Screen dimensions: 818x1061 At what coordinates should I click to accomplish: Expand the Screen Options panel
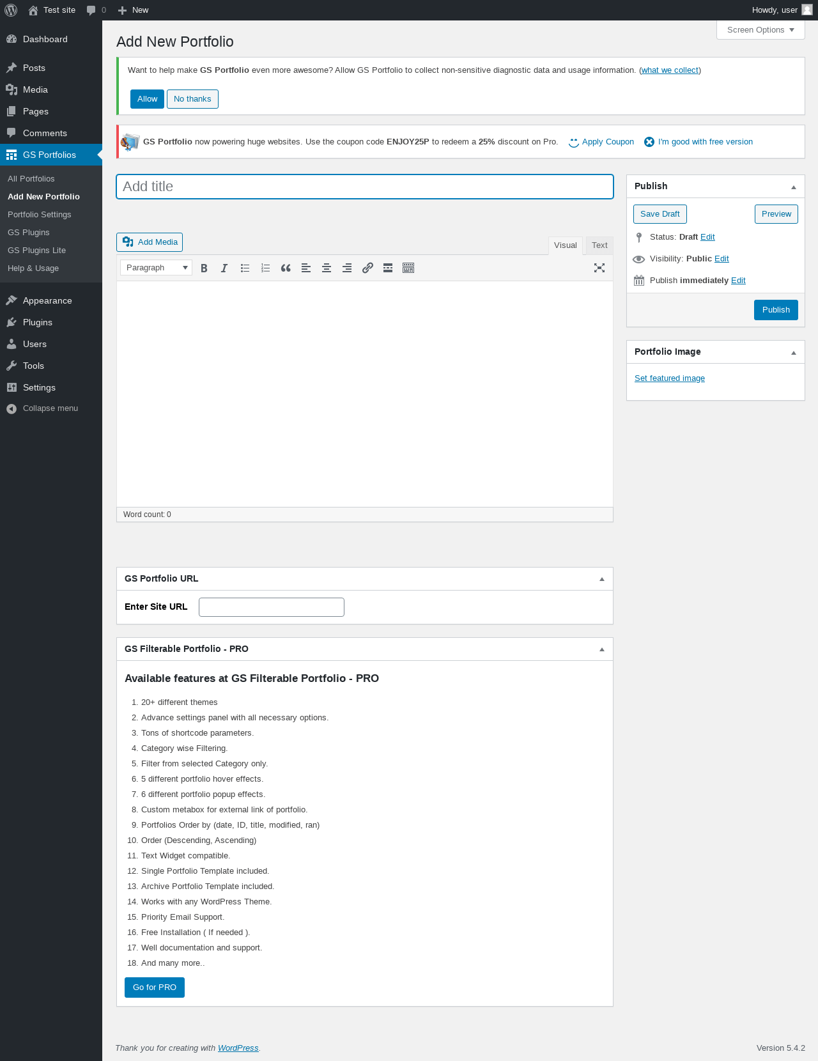click(760, 30)
